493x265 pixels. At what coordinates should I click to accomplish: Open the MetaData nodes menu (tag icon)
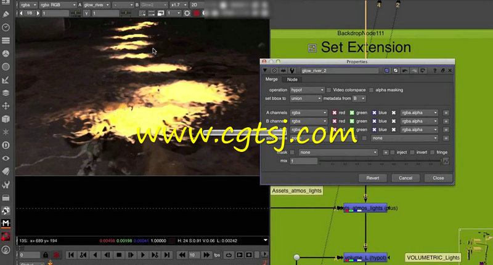(x=6, y=171)
